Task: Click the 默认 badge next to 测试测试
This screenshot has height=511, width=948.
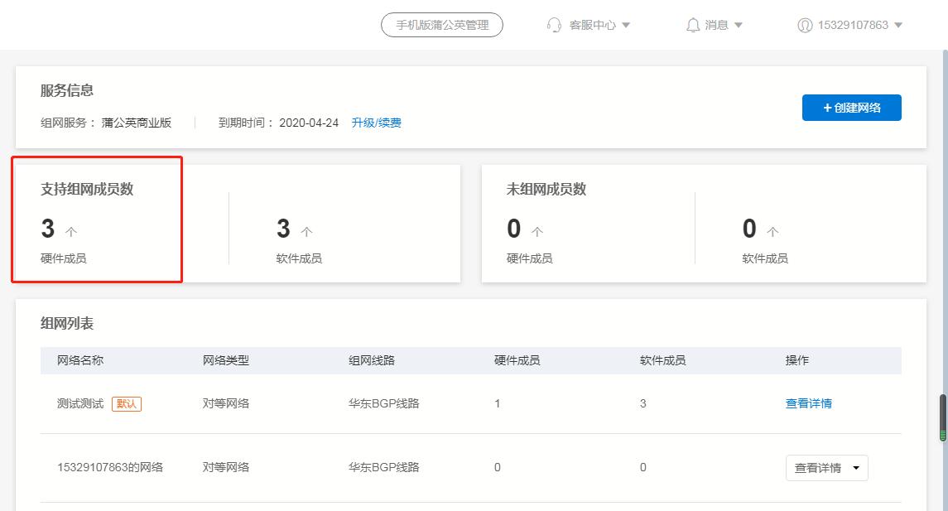Action: [x=126, y=403]
